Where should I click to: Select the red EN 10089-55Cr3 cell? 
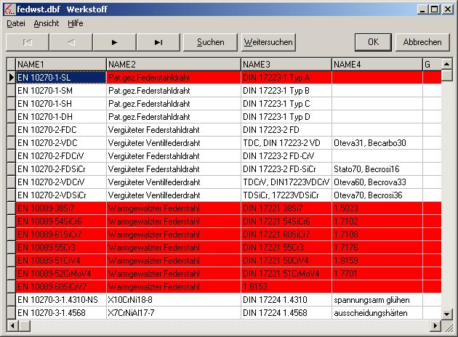click(61, 247)
